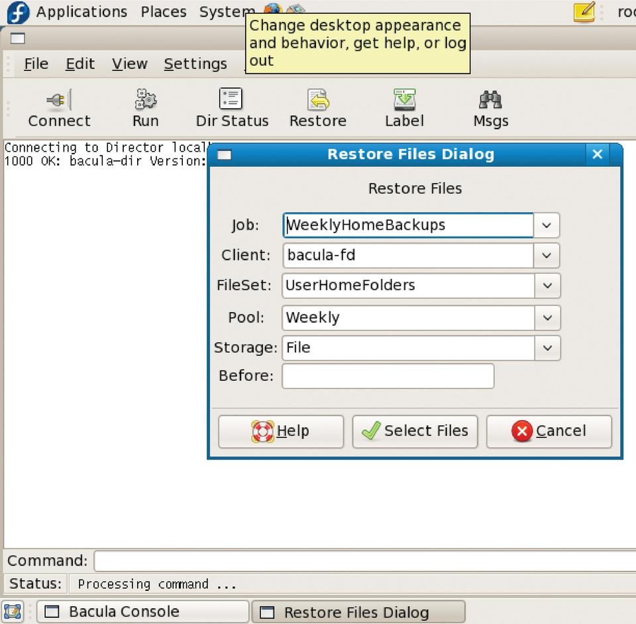Viewport: 636px width, 624px height.
Task: Open Msgs via the binoculars icon
Action: coord(490,100)
